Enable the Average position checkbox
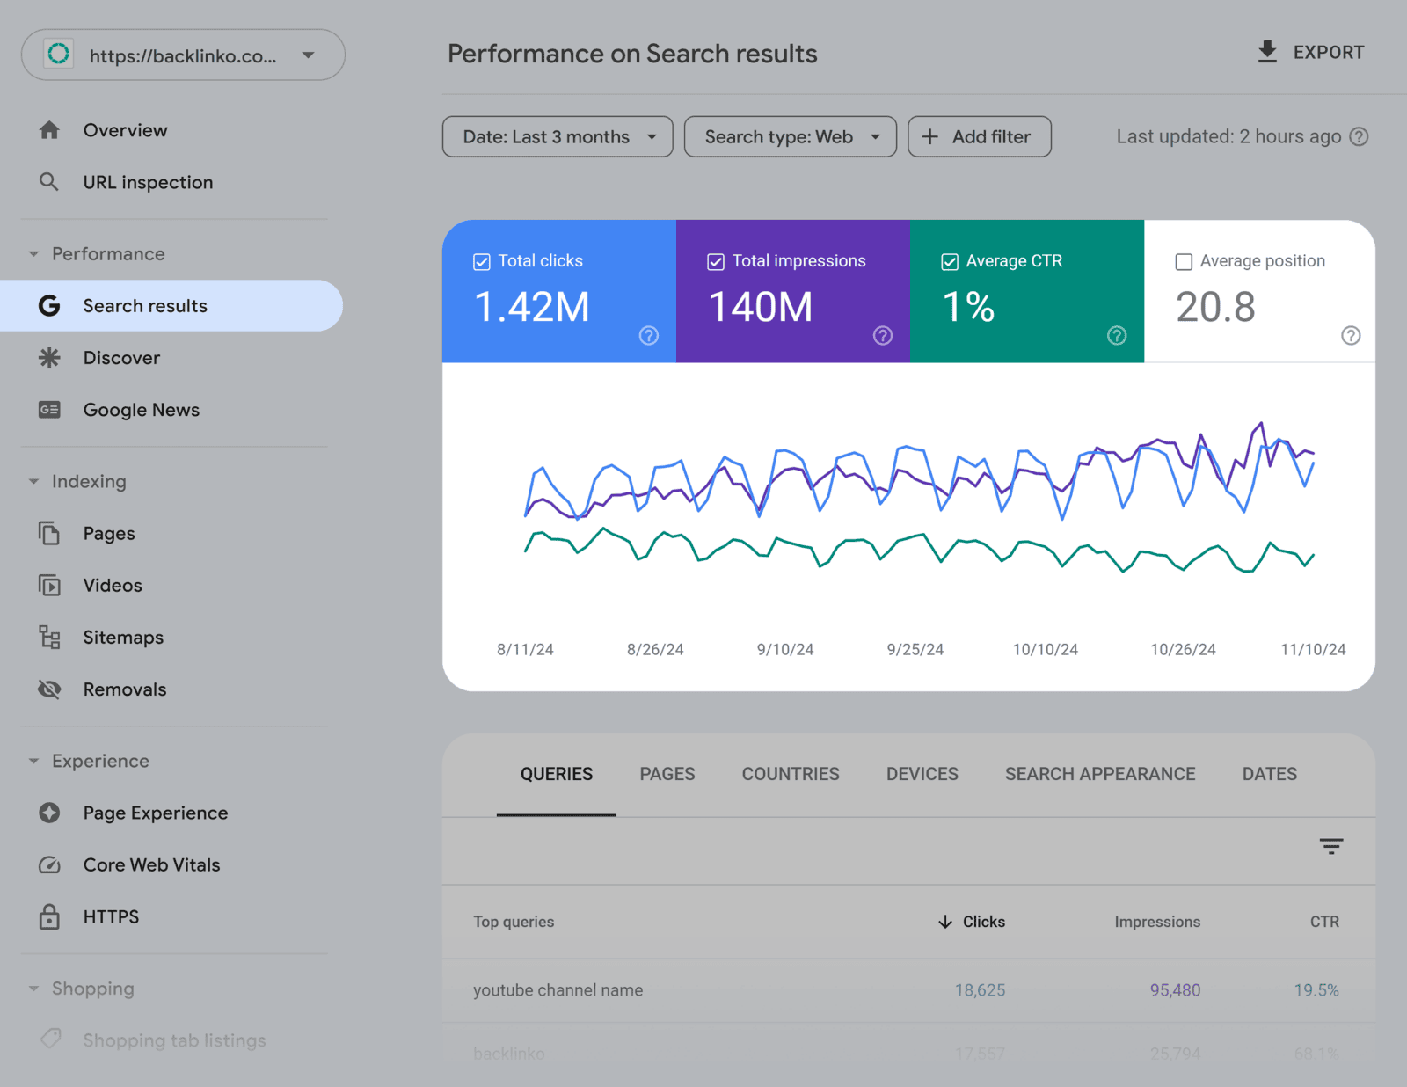The height and width of the screenshot is (1087, 1407). (1184, 261)
